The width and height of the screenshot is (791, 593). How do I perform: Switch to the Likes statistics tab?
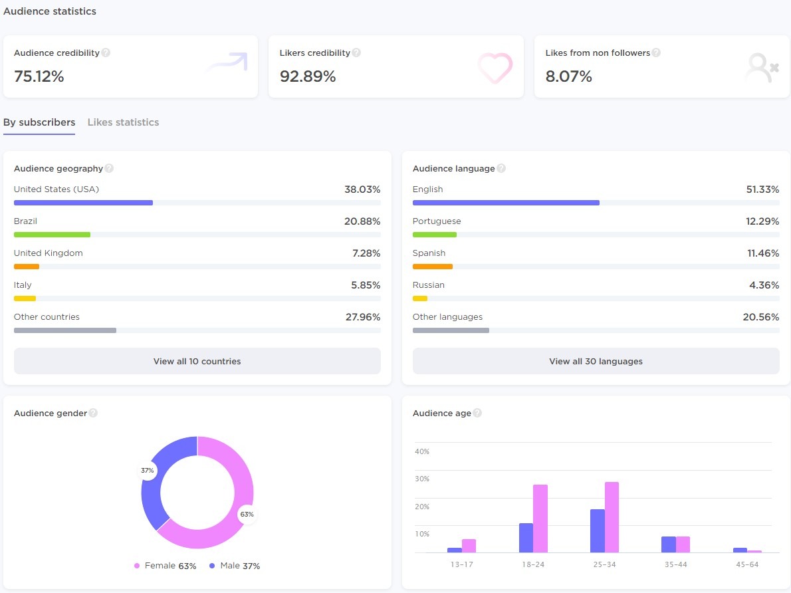[x=123, y=122]
